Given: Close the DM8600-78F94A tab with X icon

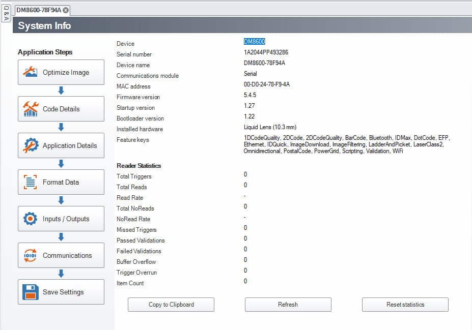Looking at the screenshot, I should (x=66, y=10).
